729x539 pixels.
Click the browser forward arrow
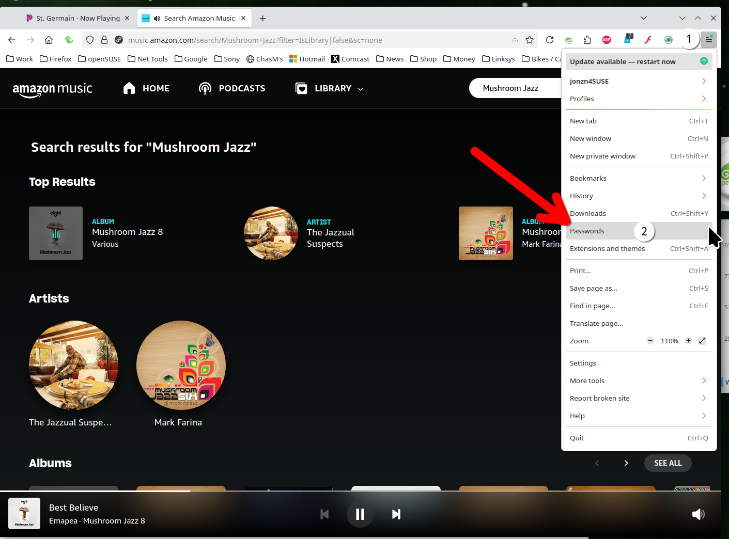[30, 40]
